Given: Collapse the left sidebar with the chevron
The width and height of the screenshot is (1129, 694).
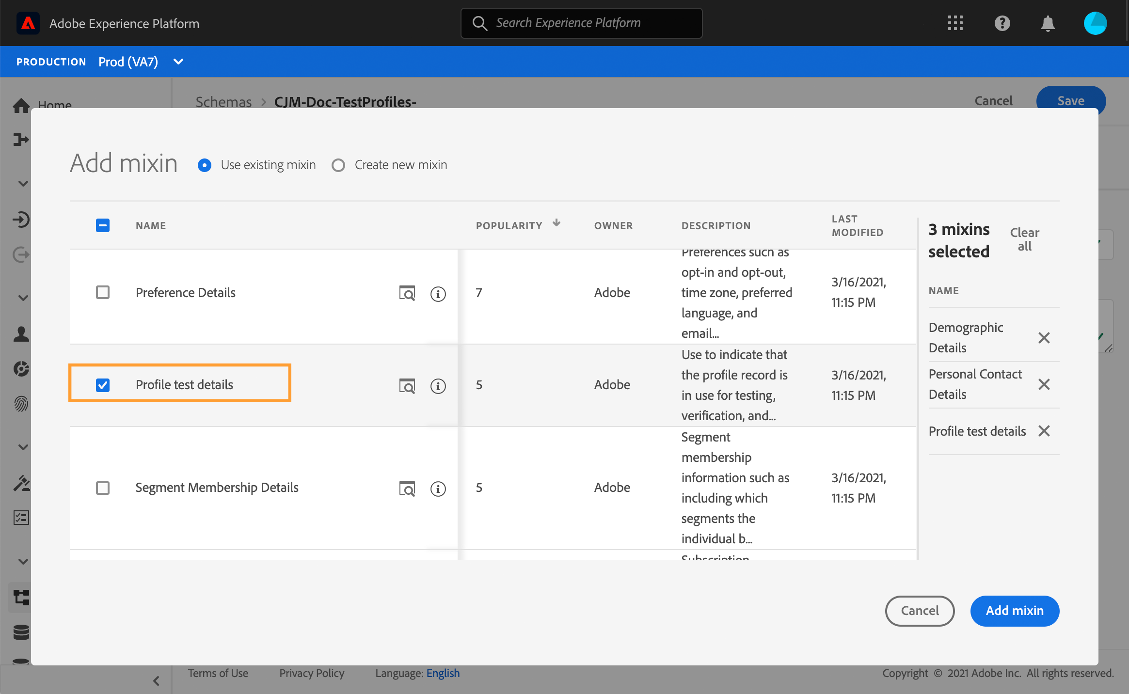Looking at the screenshot, I should tap(156, 681).
